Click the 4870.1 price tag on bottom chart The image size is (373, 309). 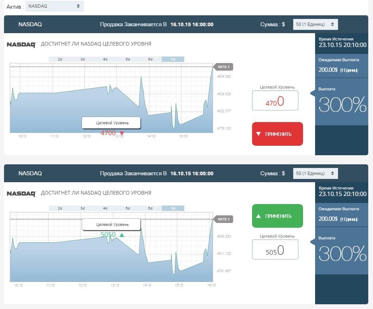(223, 219)
